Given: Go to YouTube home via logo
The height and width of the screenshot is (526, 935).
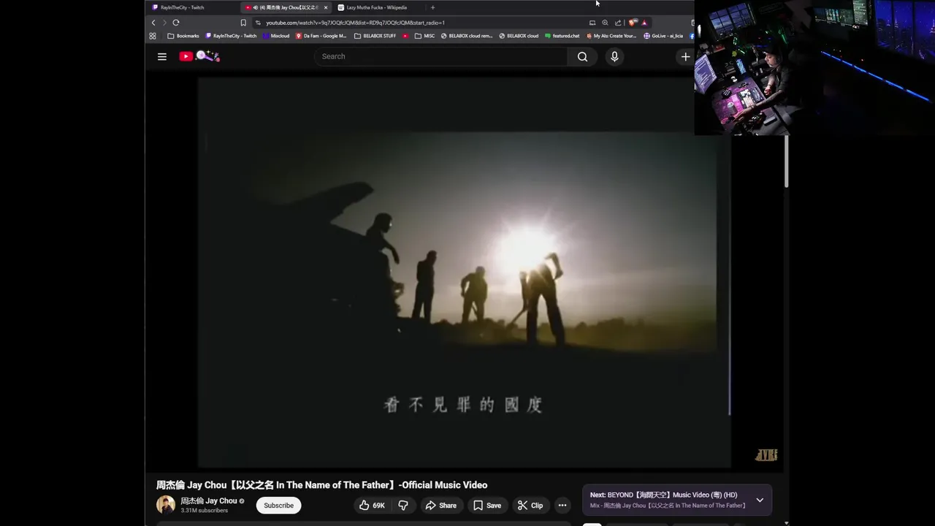Looking at the screenshot, I should tap(199, 56).
